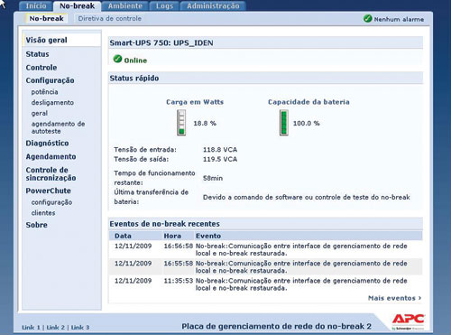Open Sobre in the sidebar

36,225
